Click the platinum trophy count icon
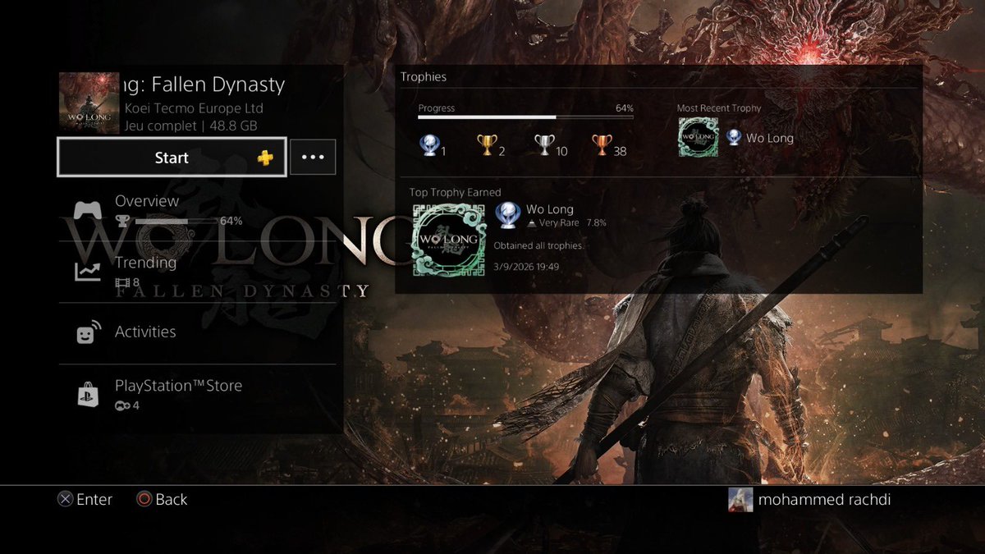 click(428, 145)
